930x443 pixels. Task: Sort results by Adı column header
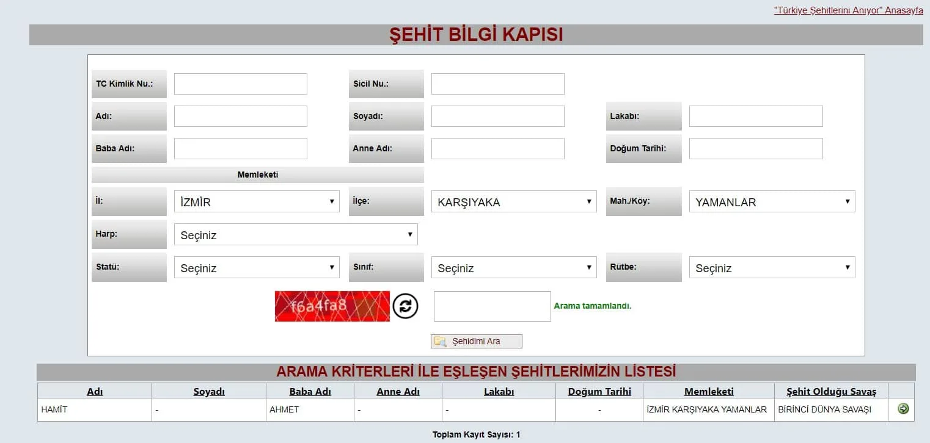point(95,392)
